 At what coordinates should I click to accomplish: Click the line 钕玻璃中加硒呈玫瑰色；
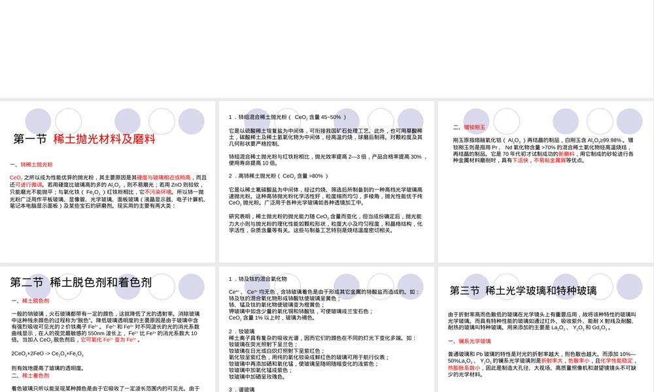(x=257, y=377)
